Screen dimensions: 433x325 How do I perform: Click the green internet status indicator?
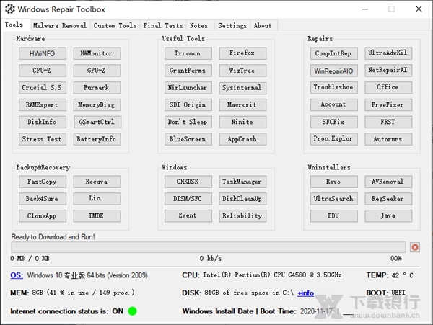click(132, 311)
